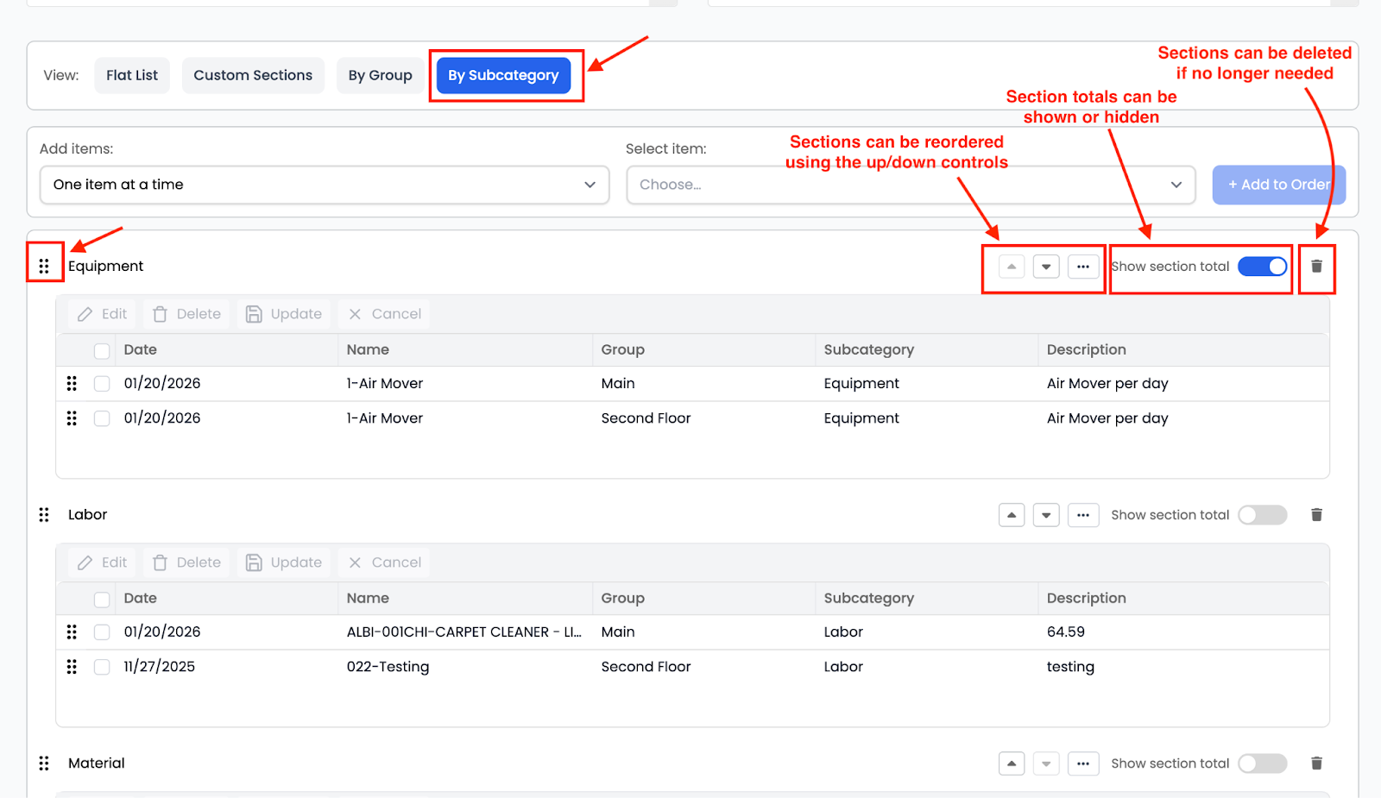Move the Equipment section down
Image resolution: width=1381 pixels, height=798 pixels.
coord(1046,267)
